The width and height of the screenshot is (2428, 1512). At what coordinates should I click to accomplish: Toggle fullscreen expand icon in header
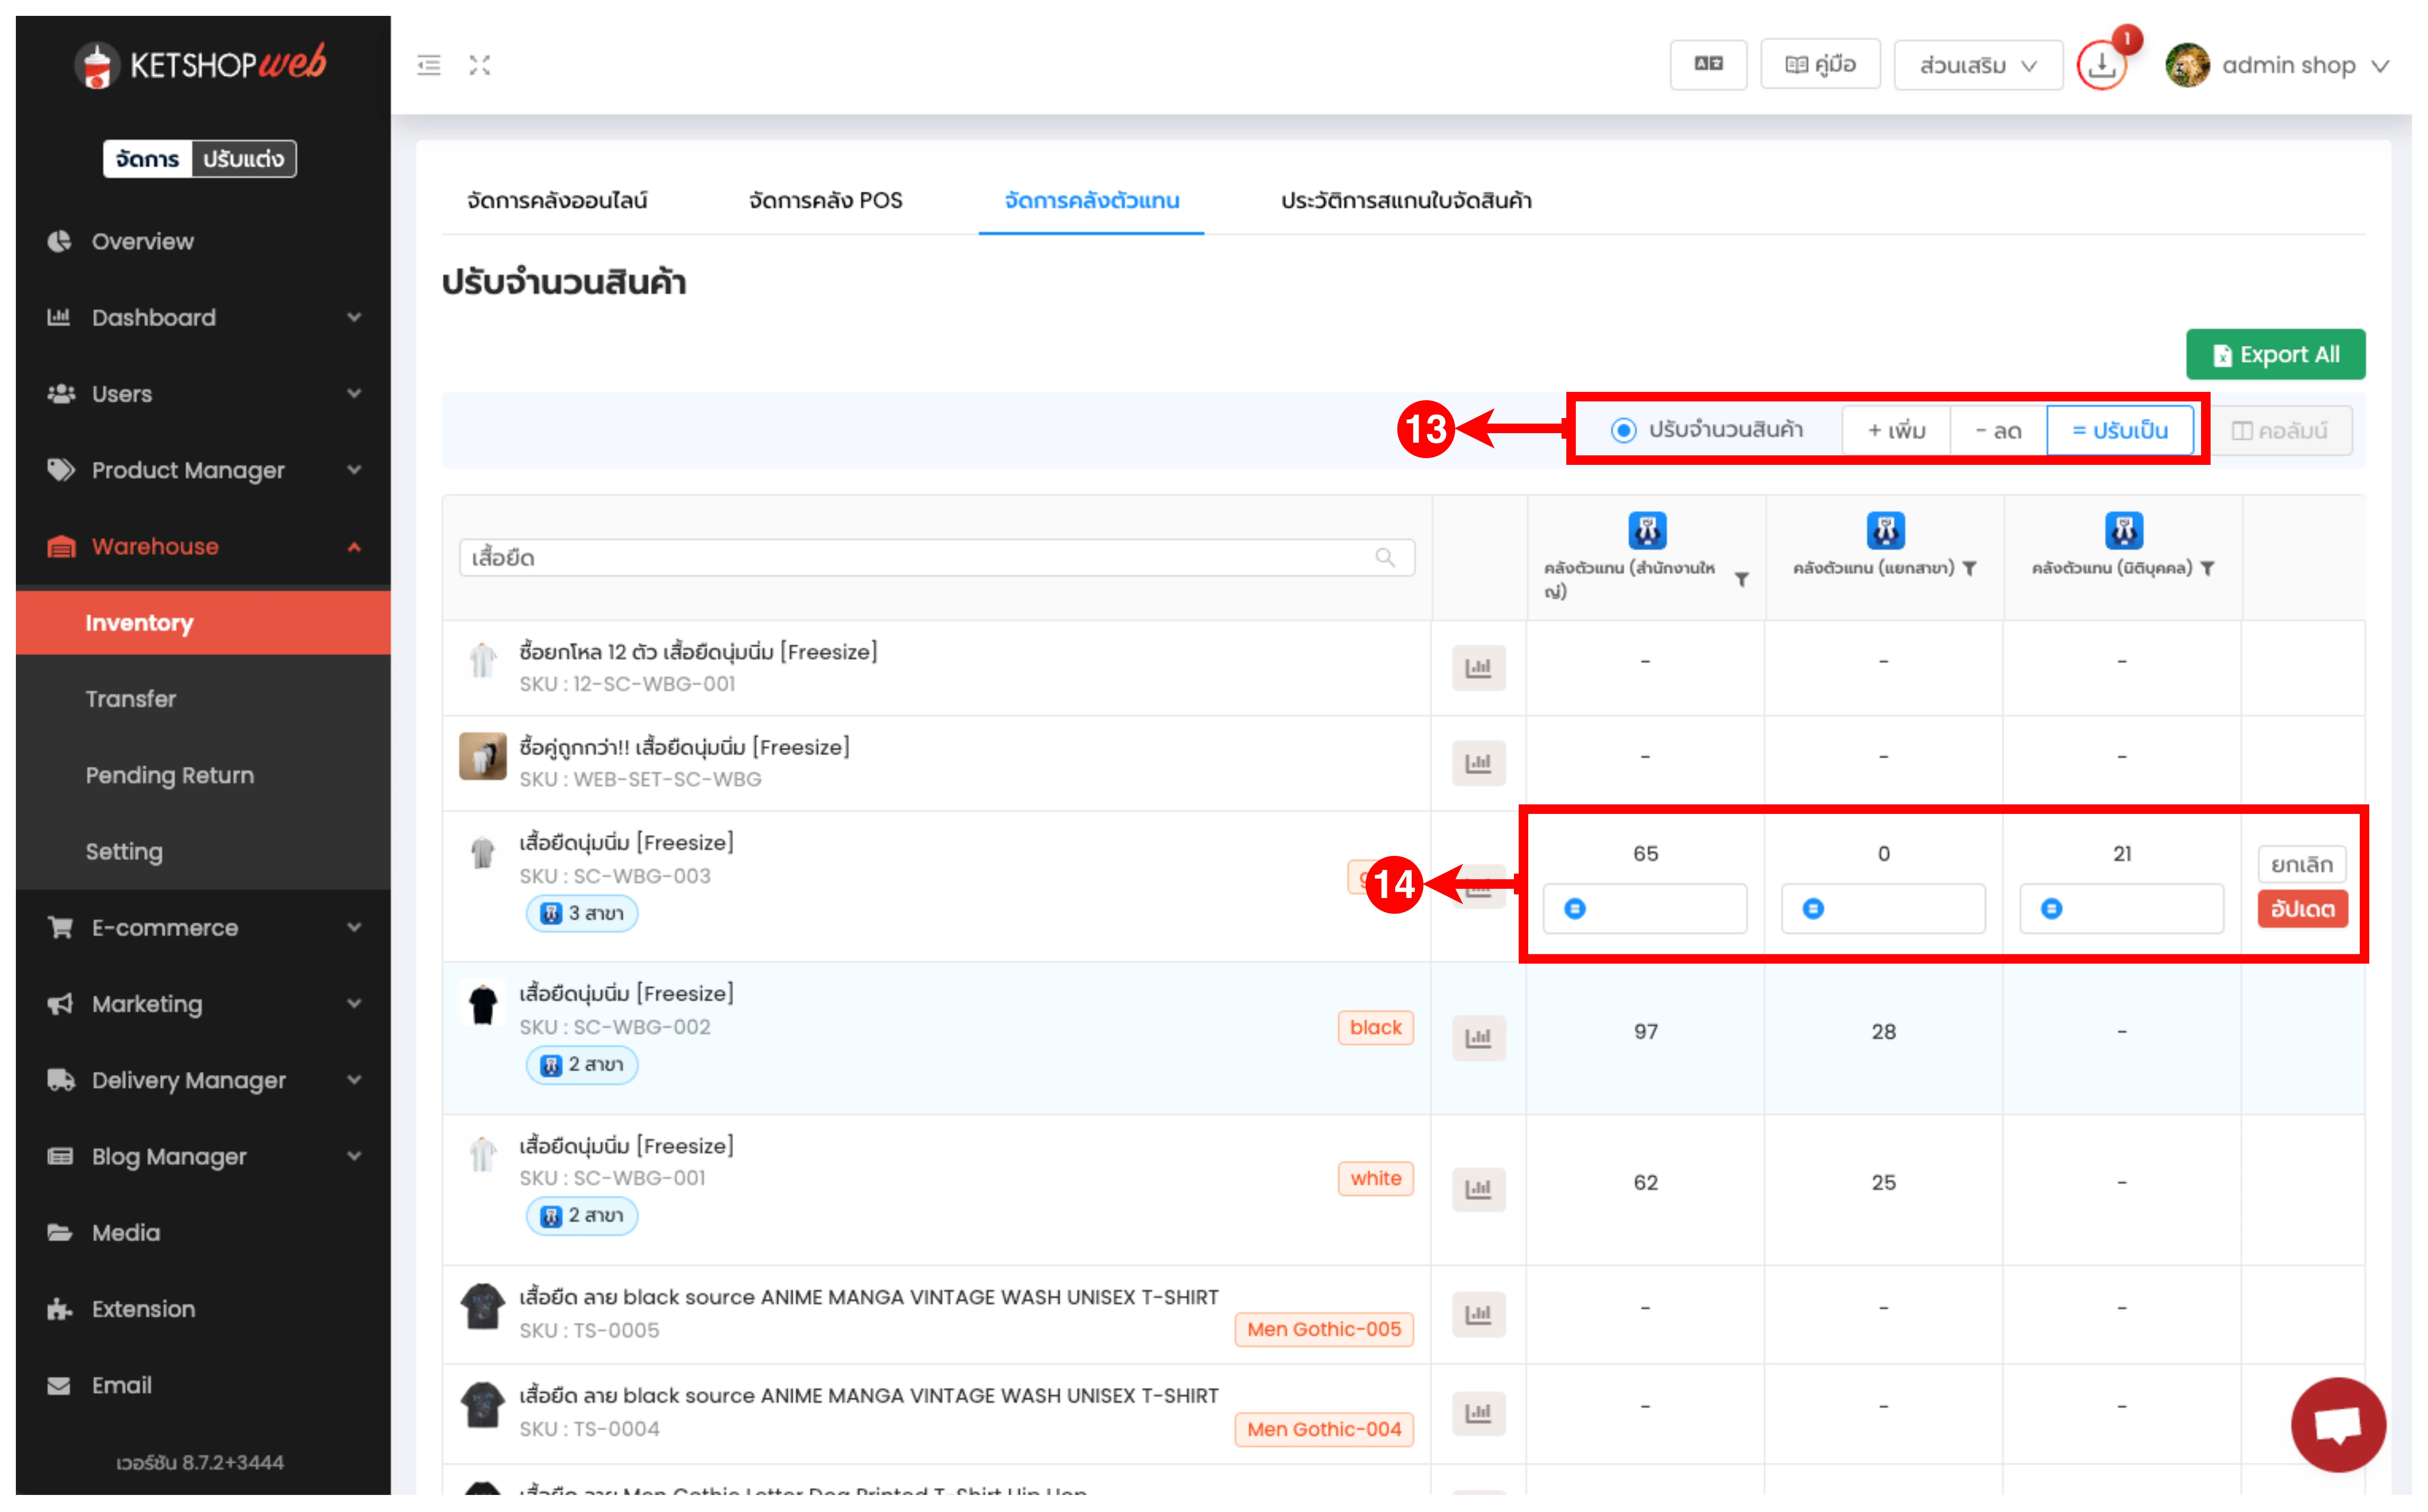(480, 66)
